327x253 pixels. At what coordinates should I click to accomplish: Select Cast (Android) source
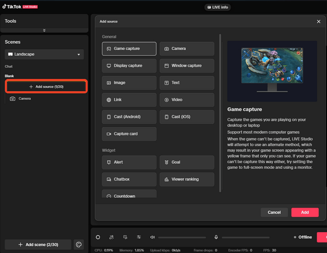pyautogui.click(x=129, y=117)
